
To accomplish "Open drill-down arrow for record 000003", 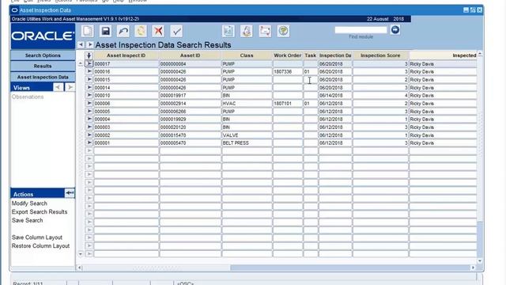I will click(89, 127).
